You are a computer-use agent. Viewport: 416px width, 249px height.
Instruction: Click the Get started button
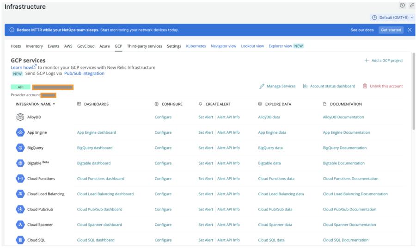391,30
